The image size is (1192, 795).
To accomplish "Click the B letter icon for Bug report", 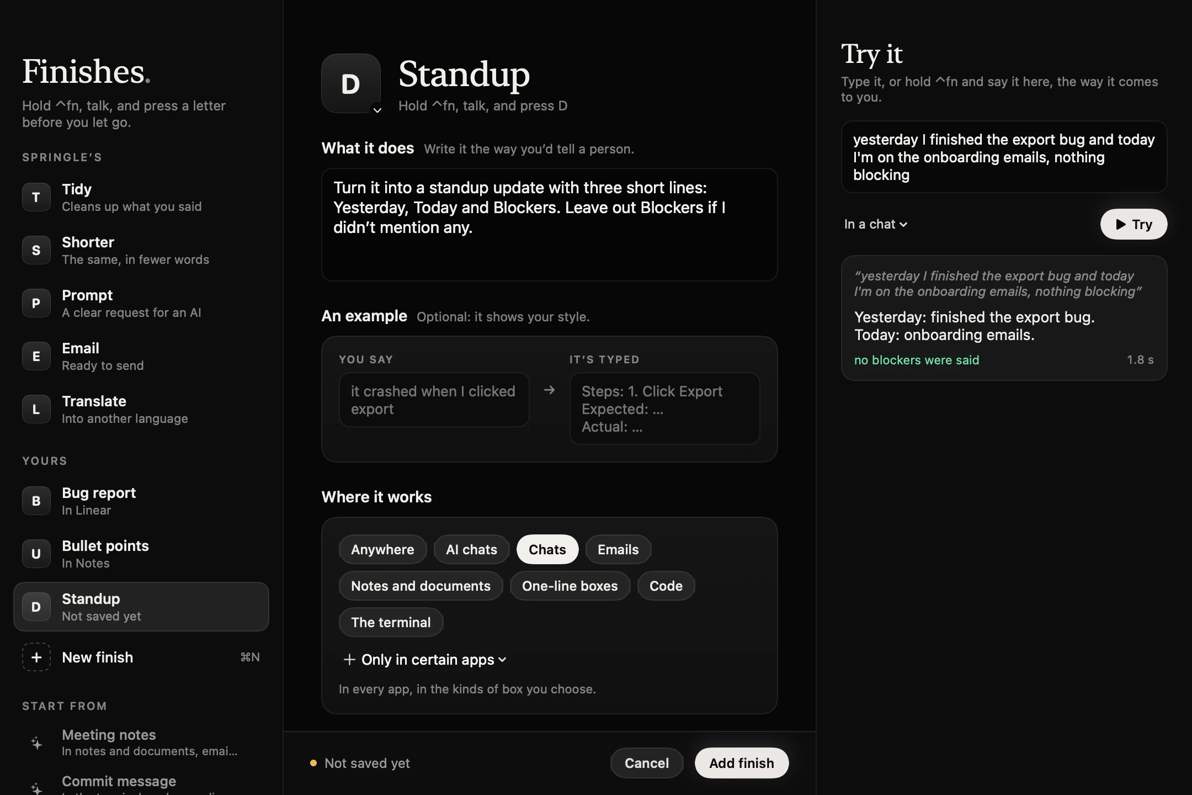I will coord(36,501).
